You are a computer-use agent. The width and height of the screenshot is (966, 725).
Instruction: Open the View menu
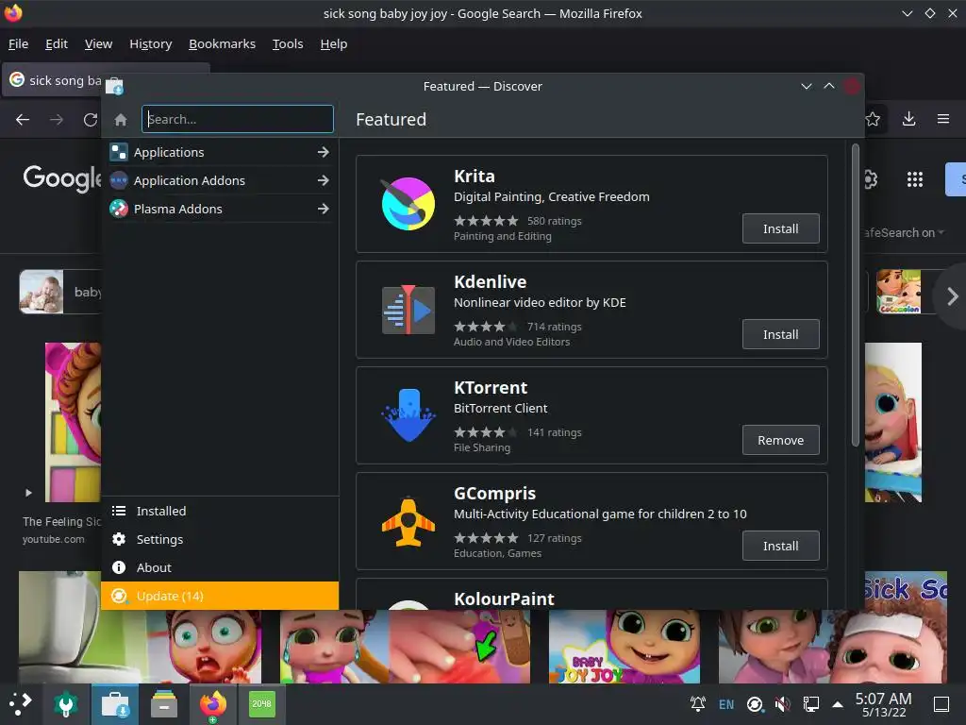98,43
